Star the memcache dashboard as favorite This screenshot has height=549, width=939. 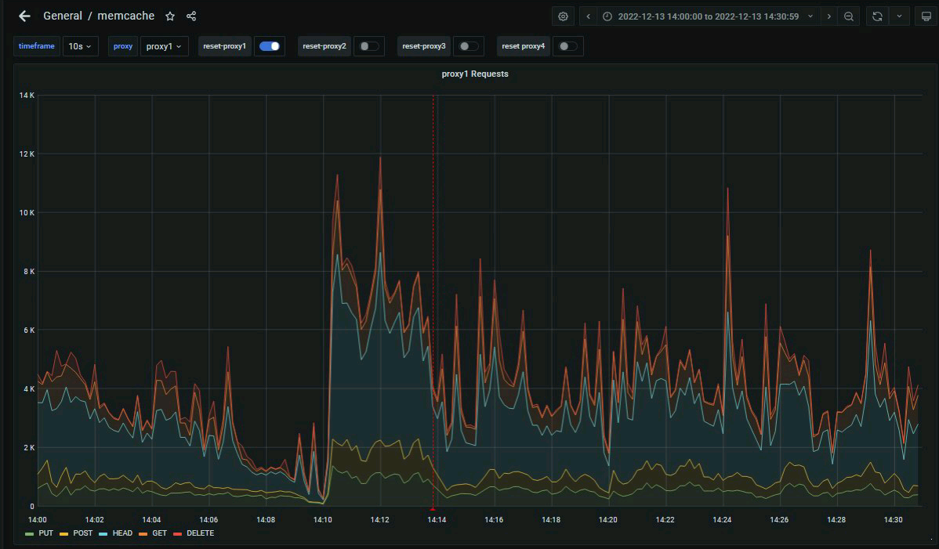click(170, 16)
